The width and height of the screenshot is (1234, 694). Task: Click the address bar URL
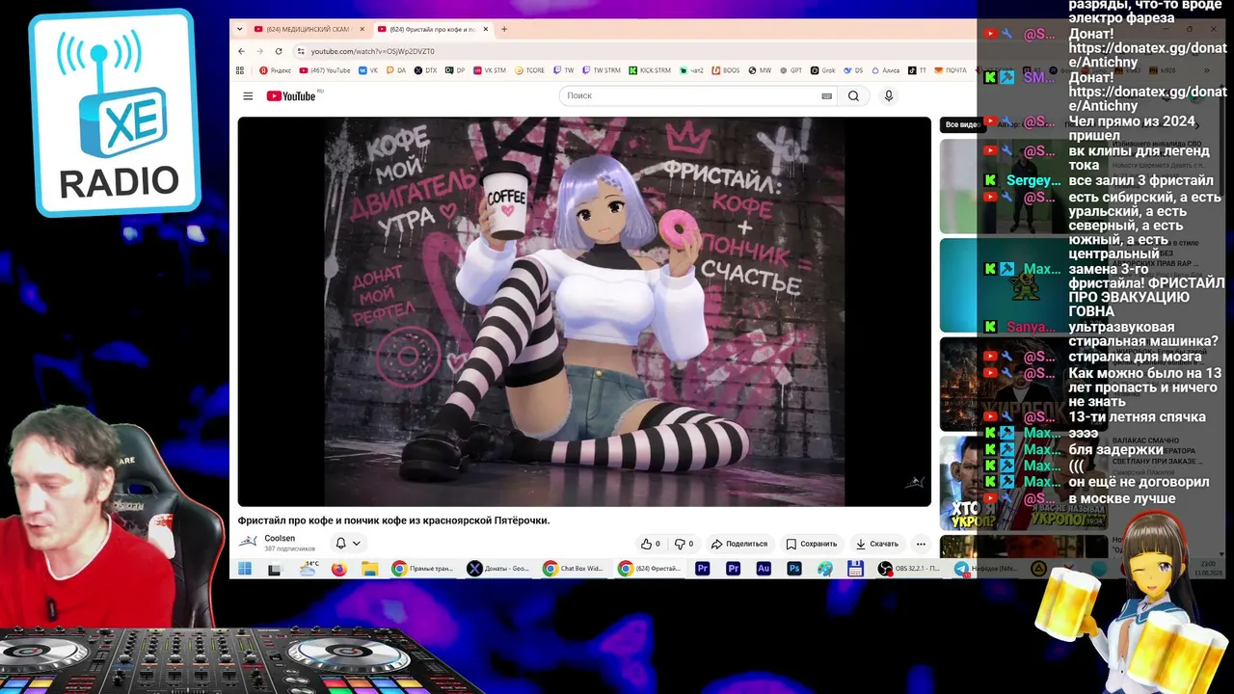(x=372, y=51)
